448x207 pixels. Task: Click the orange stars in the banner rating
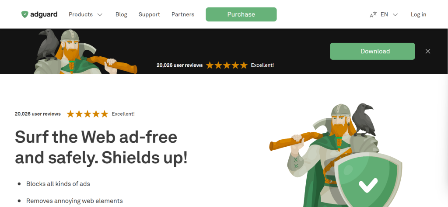[x=227, y=66]
